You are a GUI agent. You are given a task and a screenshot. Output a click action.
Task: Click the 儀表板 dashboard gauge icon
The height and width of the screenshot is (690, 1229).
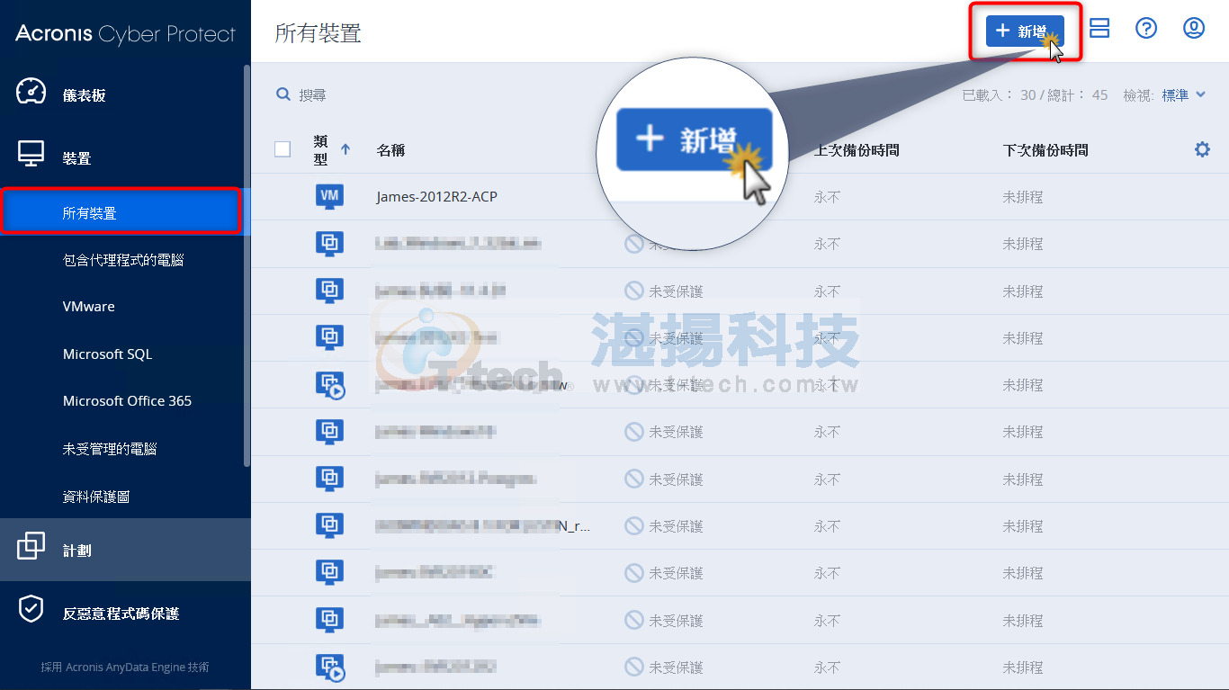pos(31,94)
